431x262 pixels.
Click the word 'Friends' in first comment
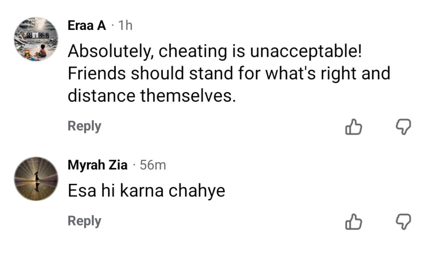(x=96, y=74)
